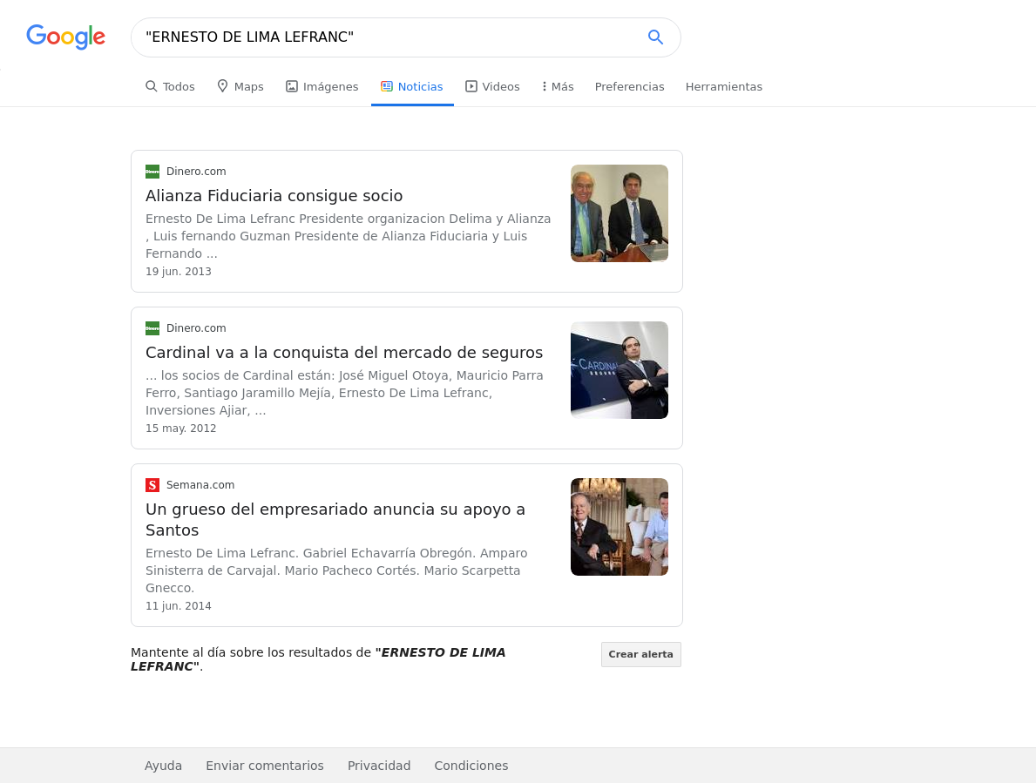Click the 'Dinero.com' source name above Alianza article
This screenshot has width=1036, height=783.
click(196, 172)
